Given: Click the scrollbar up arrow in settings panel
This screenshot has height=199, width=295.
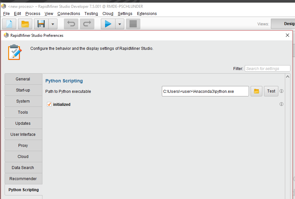Looking at the screenshot, I should 287,77.
